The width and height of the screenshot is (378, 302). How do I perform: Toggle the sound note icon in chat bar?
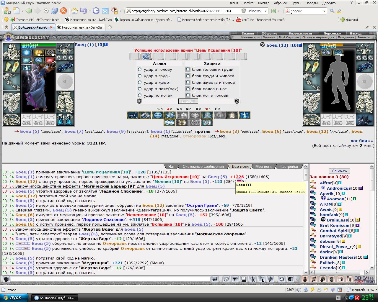tap(271, 279)
